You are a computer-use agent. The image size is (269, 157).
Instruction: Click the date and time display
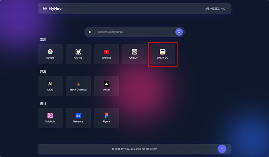point(215,9)
